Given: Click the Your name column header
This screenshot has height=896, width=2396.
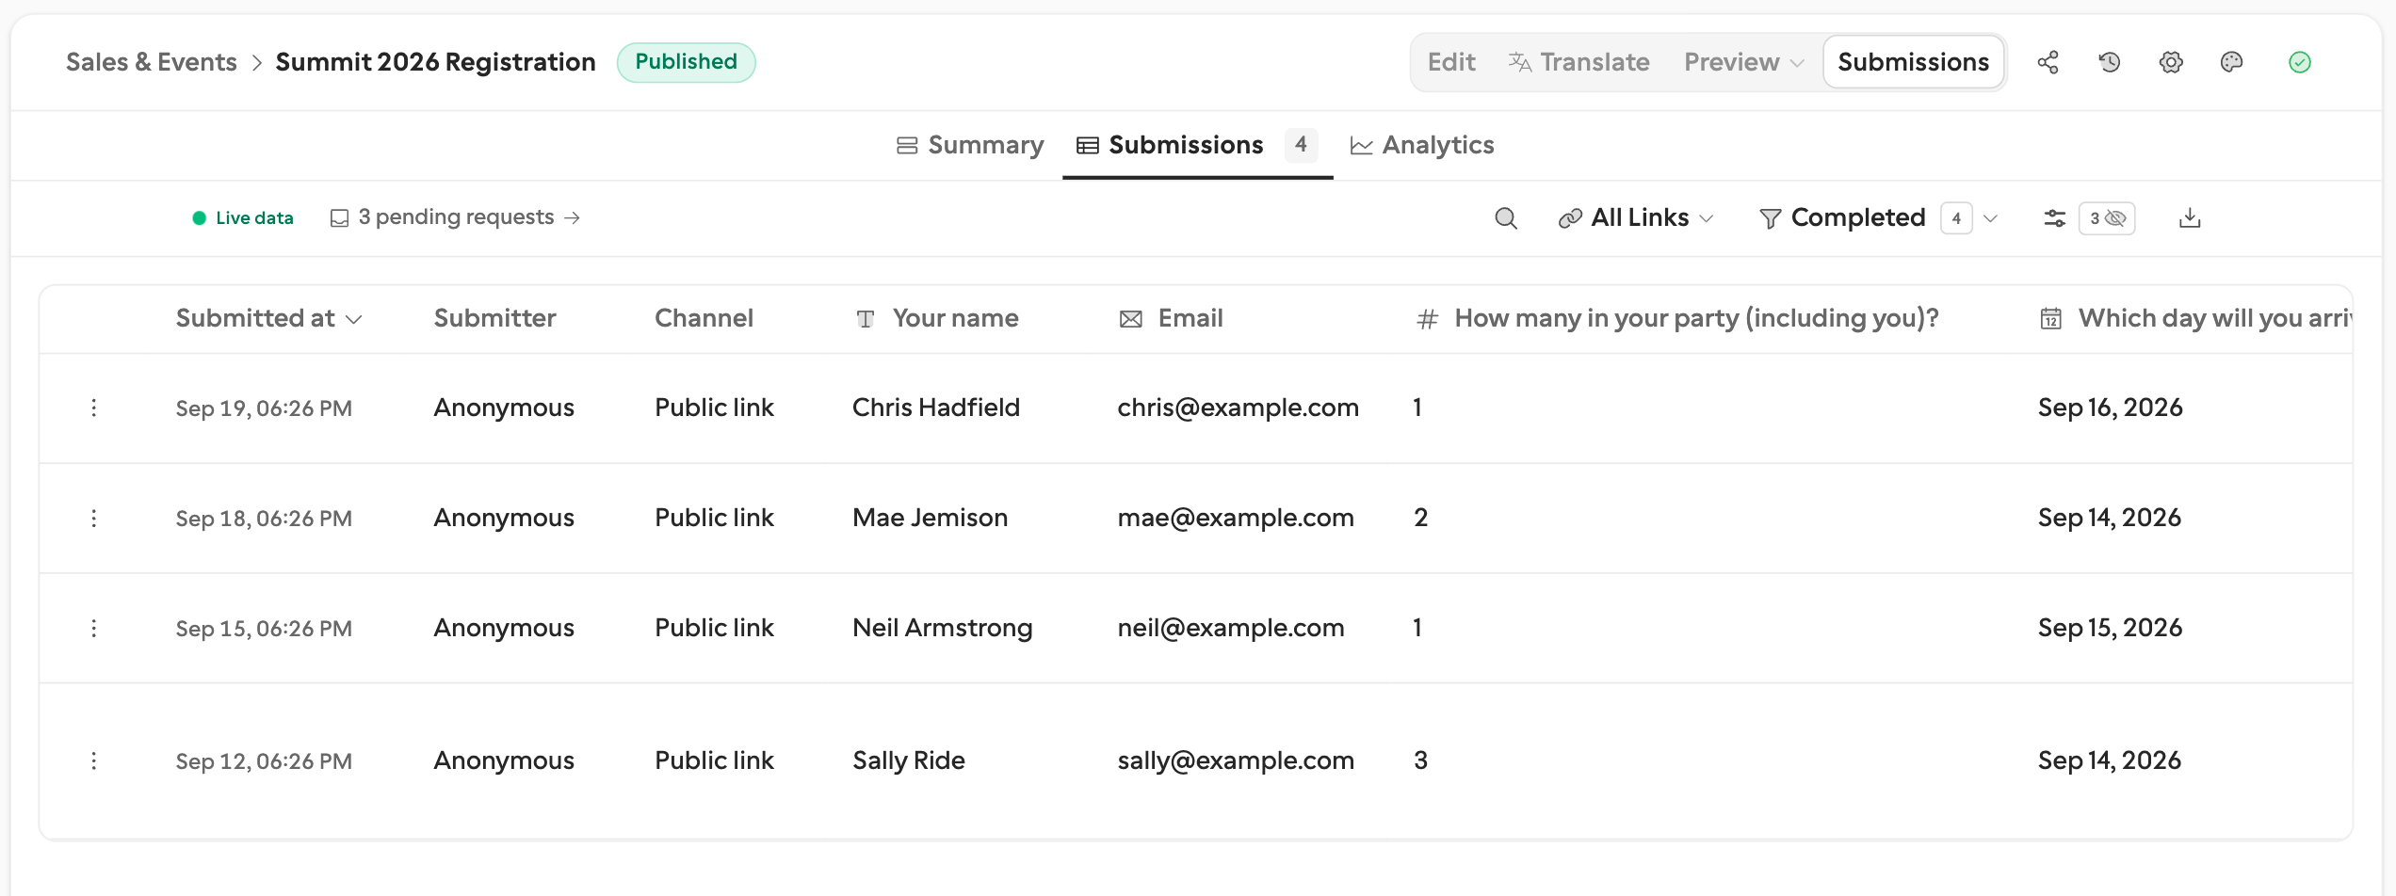Looking at the screenshot, I should pos(937,318).
